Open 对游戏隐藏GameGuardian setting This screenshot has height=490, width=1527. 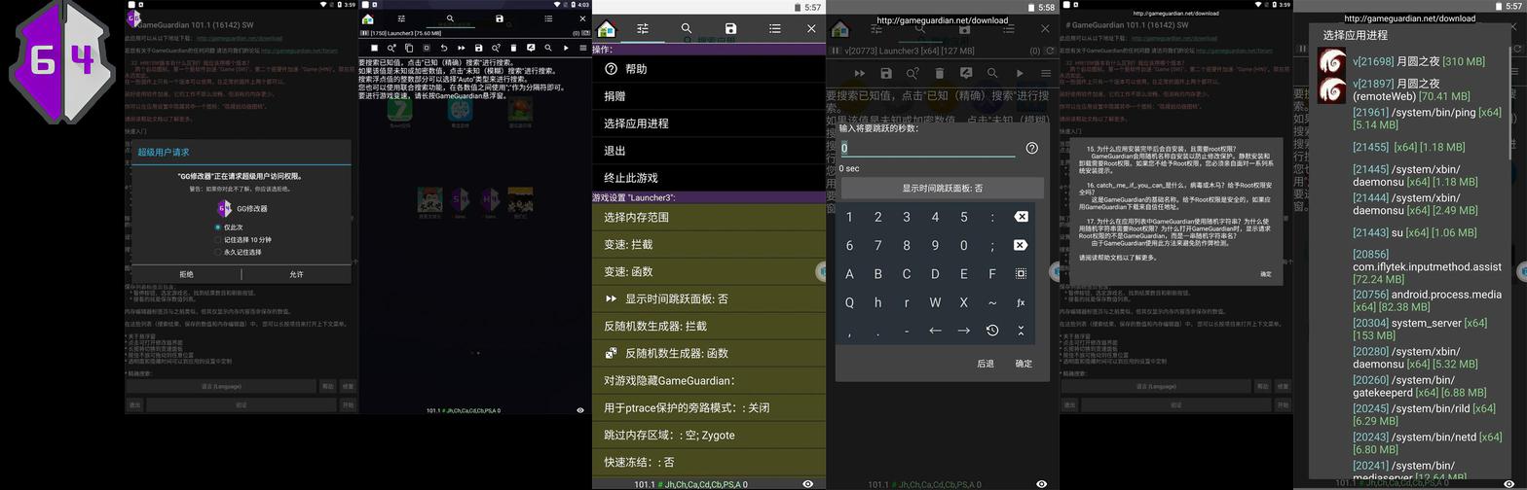709,380
